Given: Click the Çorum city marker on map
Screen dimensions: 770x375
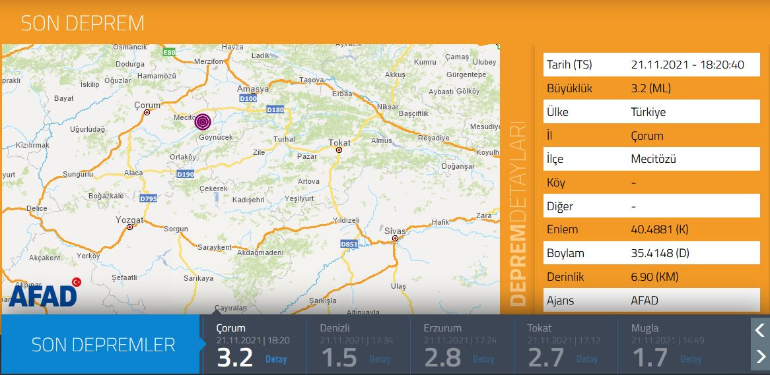Looking at the screenshot, I should pos(146,113).
